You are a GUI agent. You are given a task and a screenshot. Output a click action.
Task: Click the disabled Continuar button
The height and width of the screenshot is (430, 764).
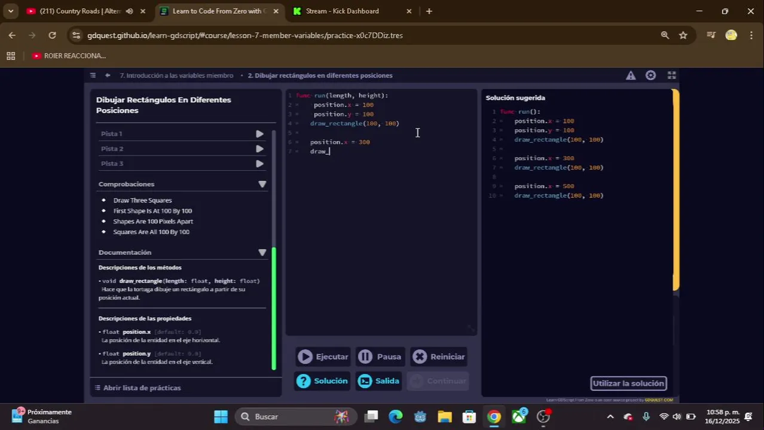click(438, 381)
